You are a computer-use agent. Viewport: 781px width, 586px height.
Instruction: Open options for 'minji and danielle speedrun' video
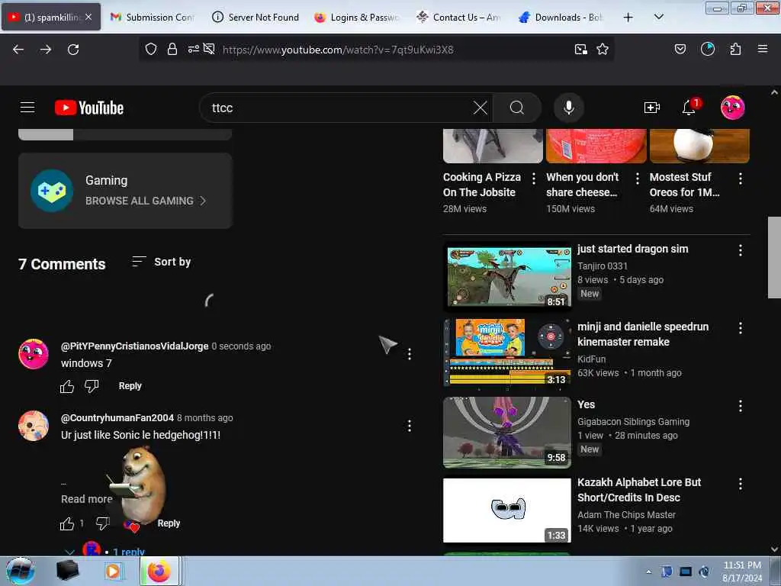741,328
